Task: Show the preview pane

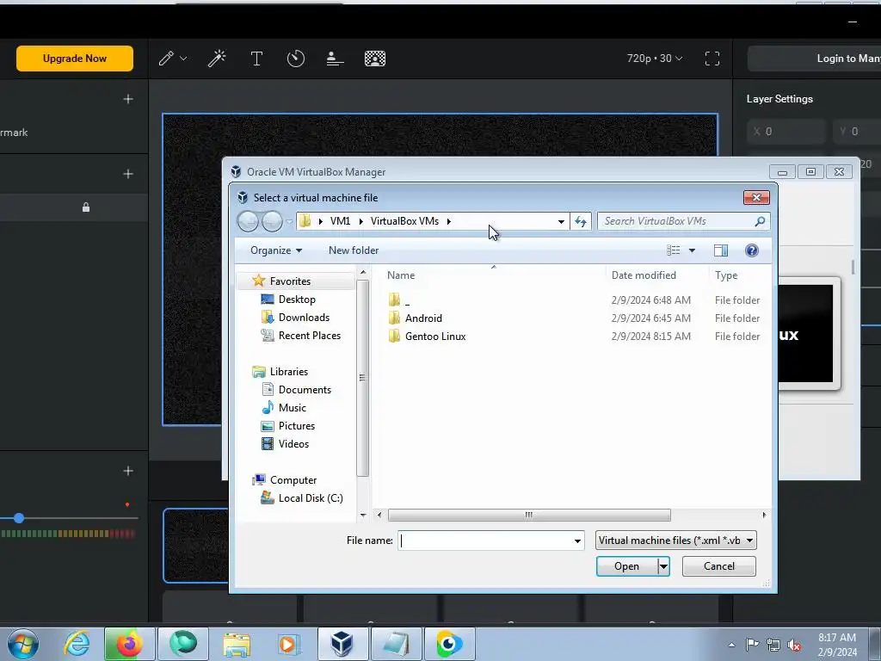Action: (x=721, y=250)
